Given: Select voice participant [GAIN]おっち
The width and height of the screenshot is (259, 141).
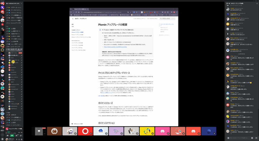Looking at the screenshot, I should (x=15, y=55).
